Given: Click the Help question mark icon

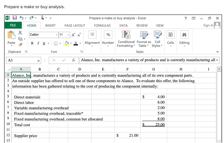Looking at the screenshot, I should (x=186, y=18).
